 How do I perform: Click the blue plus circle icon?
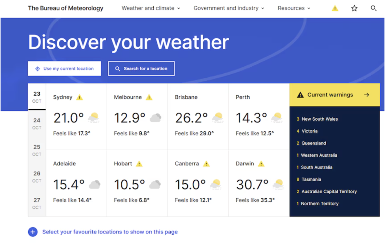pyautogui.click(x=33, y=232)
